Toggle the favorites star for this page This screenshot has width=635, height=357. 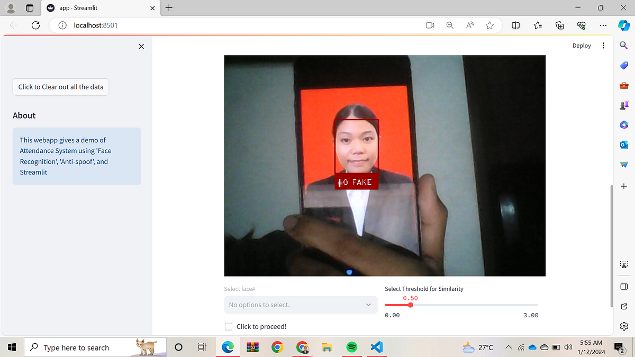489,25
